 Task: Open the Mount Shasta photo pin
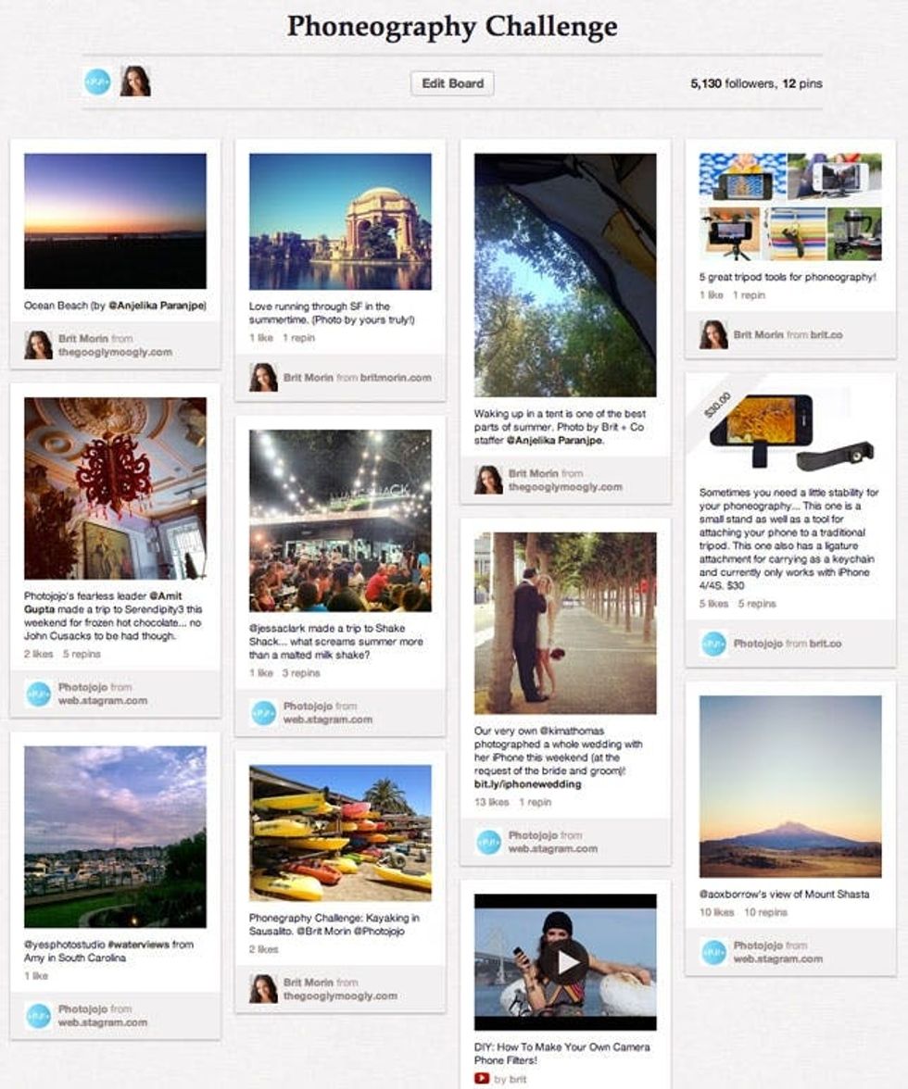click(x=790, y=786)
